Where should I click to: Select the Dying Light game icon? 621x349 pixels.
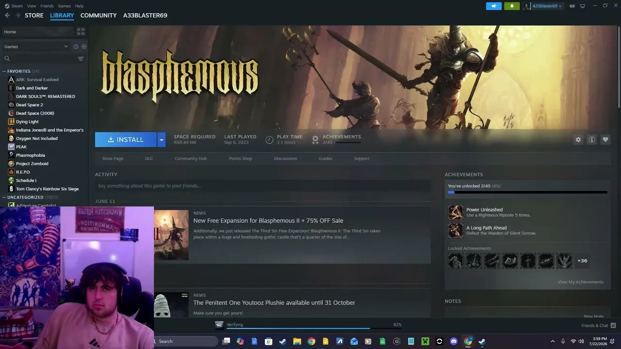(x=11, y=122)
